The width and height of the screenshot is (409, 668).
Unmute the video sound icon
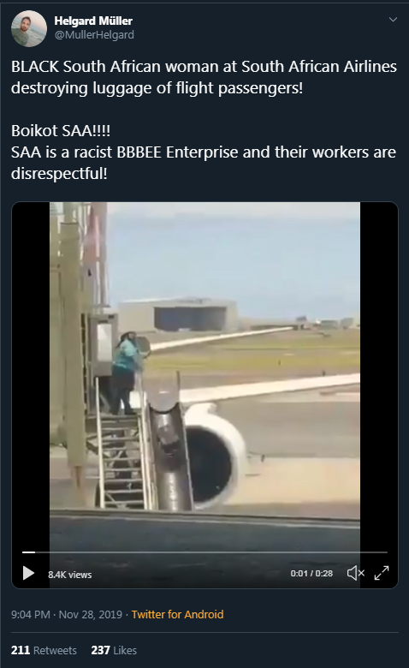pos(356,573)
